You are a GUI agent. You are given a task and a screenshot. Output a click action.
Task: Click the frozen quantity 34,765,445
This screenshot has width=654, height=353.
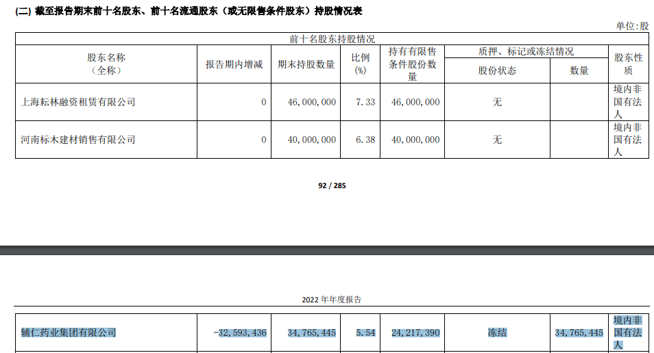[579, 332]
